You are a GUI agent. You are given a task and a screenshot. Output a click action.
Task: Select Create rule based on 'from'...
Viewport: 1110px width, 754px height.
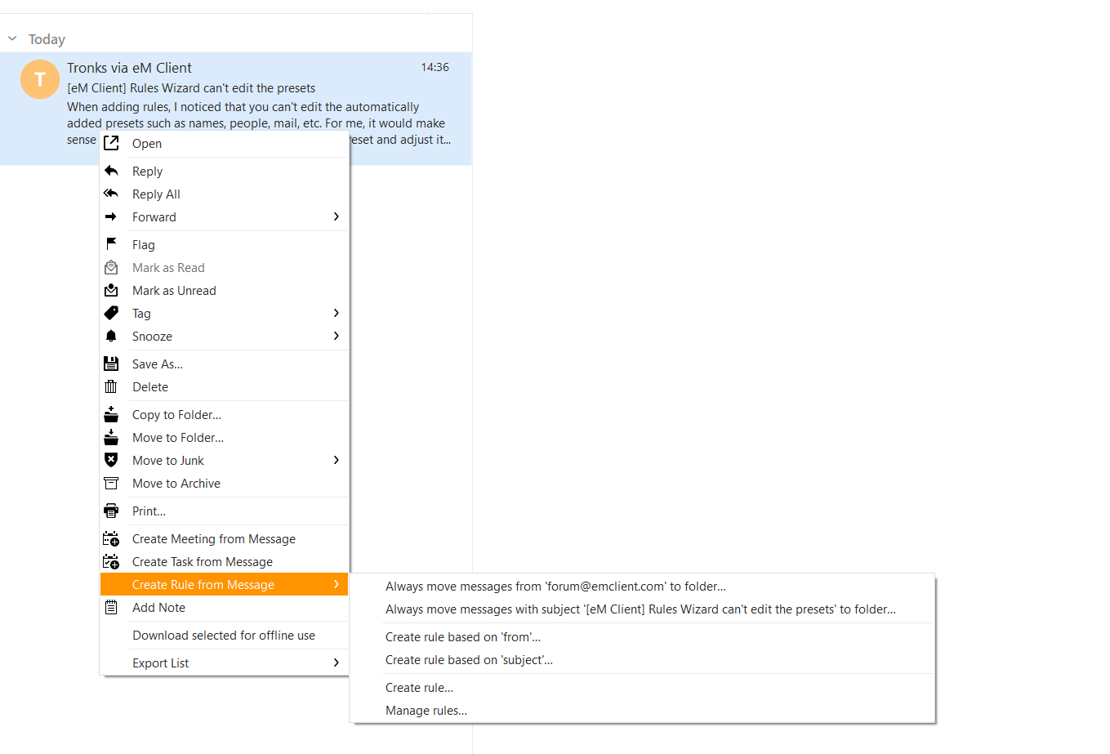pos(642,637)
